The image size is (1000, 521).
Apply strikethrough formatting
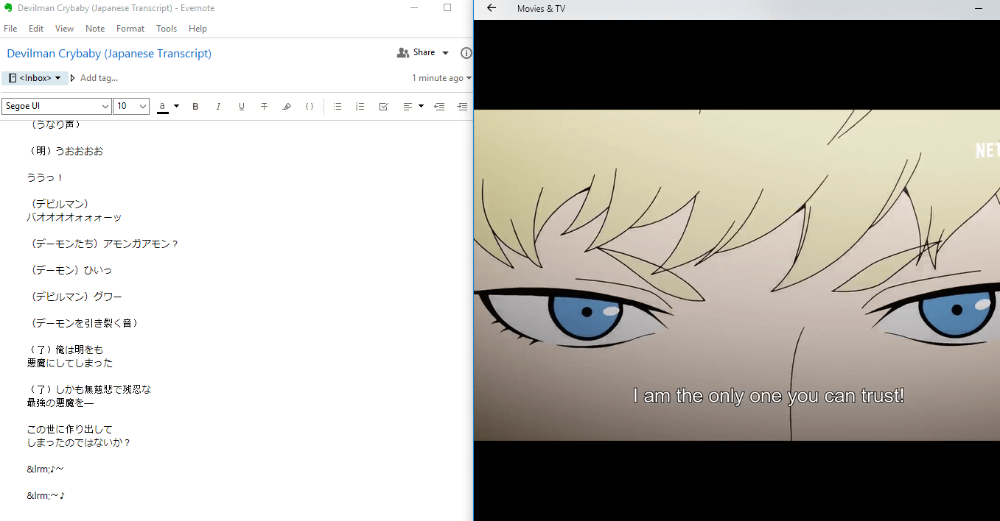tap(264, 107)
